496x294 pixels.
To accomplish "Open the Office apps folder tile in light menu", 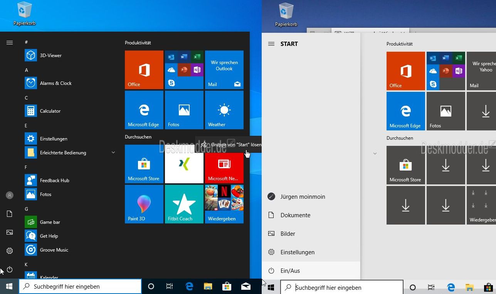I will tap(446, 71).
